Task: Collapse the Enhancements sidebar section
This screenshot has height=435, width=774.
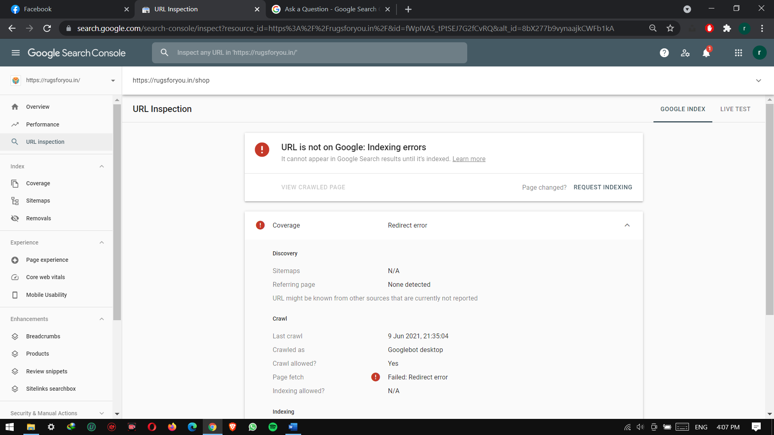Action: click(x=102, y=319)
